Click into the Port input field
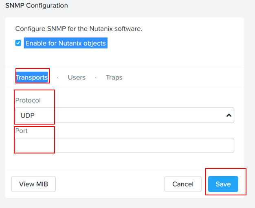255x208 pixels. (x=125, y=145)
